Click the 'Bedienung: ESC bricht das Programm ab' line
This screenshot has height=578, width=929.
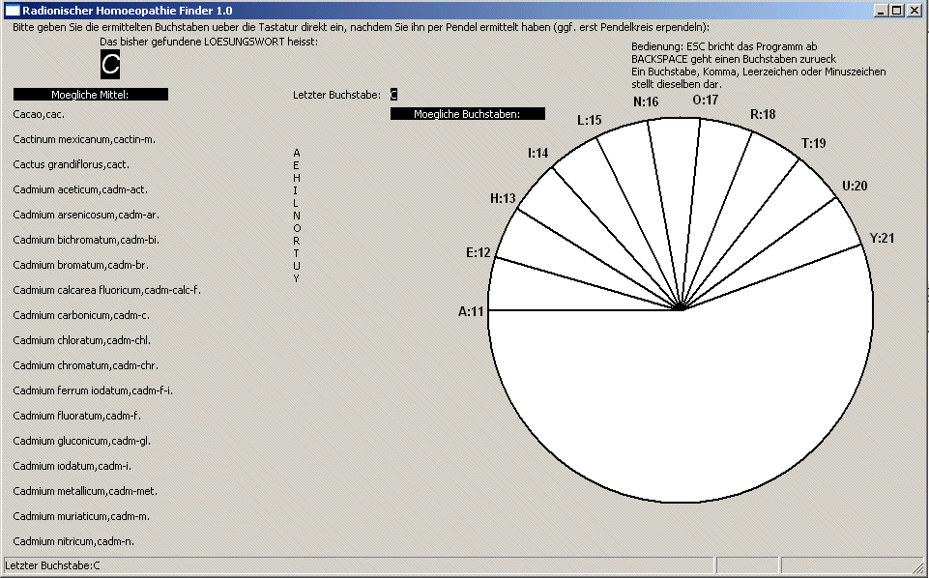(x=724, y=46)
